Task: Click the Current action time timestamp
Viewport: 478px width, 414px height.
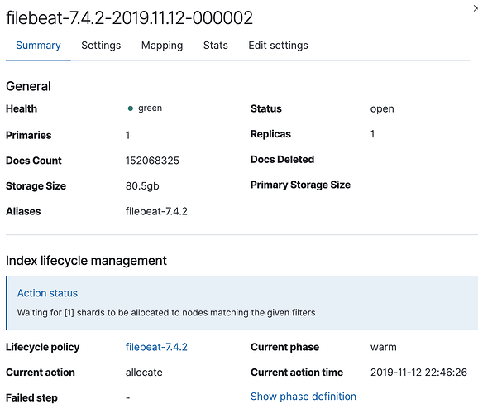Action: [418, 373]
